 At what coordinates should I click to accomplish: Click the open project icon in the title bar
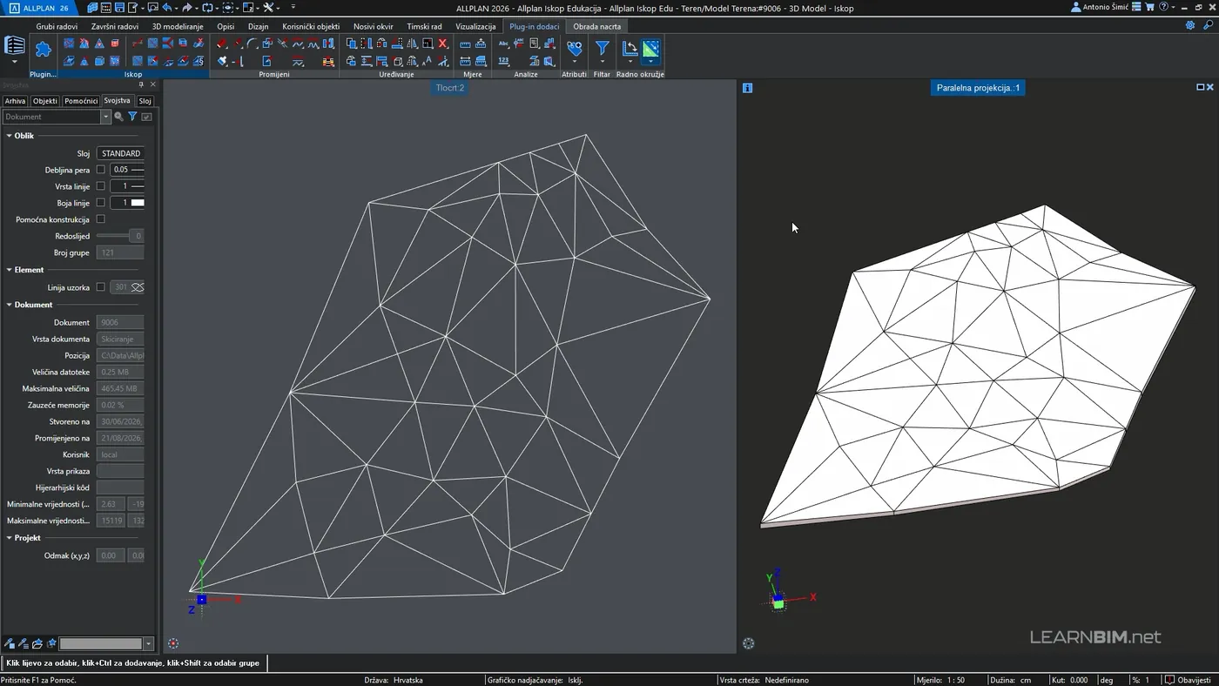92,8
